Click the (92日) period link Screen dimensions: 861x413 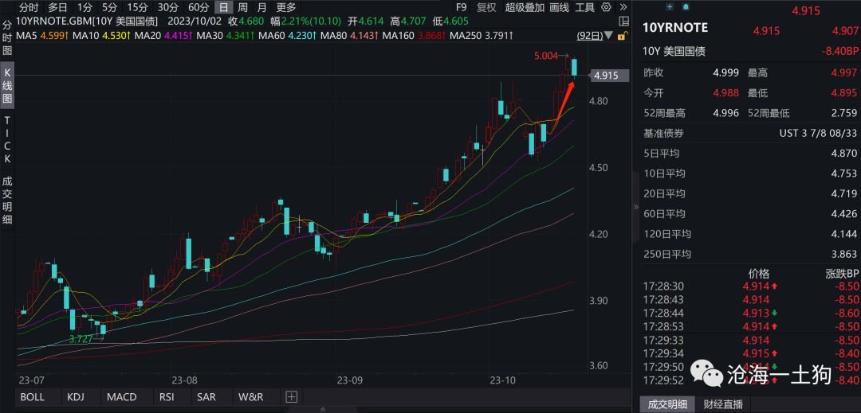590,36
